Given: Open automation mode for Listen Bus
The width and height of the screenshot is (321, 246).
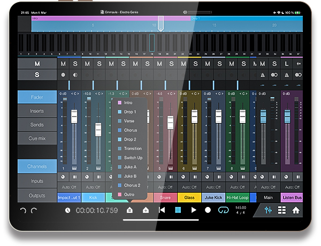Looking at the screenshot, I should 292,187.
